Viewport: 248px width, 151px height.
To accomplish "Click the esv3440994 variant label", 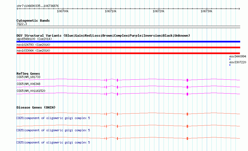I will tap(238, 56).
